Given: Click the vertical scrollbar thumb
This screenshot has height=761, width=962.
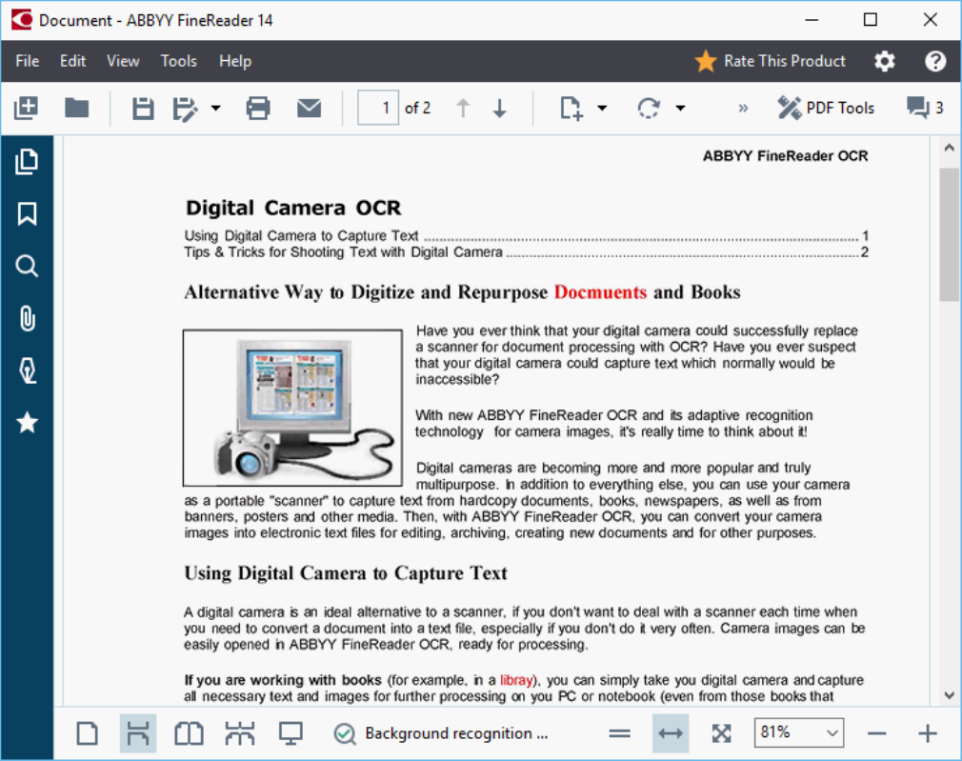Looking at the screenshot, I should click(x=949, y=233).
